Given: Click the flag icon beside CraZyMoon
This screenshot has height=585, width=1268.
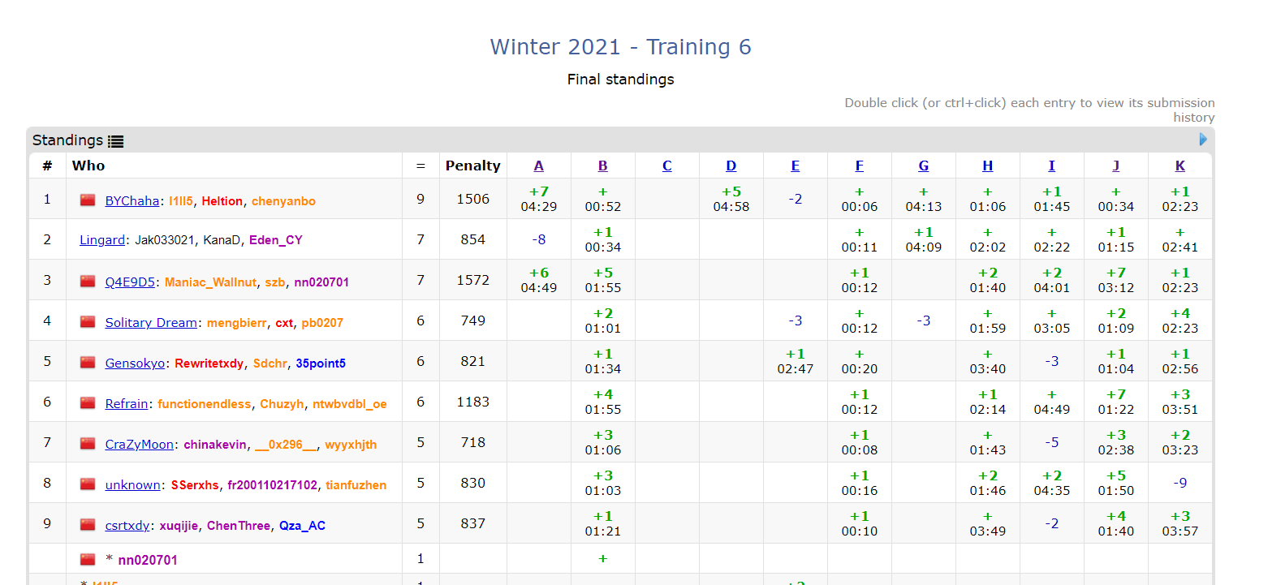Looking at the screenshot, I should click(88, 444).
